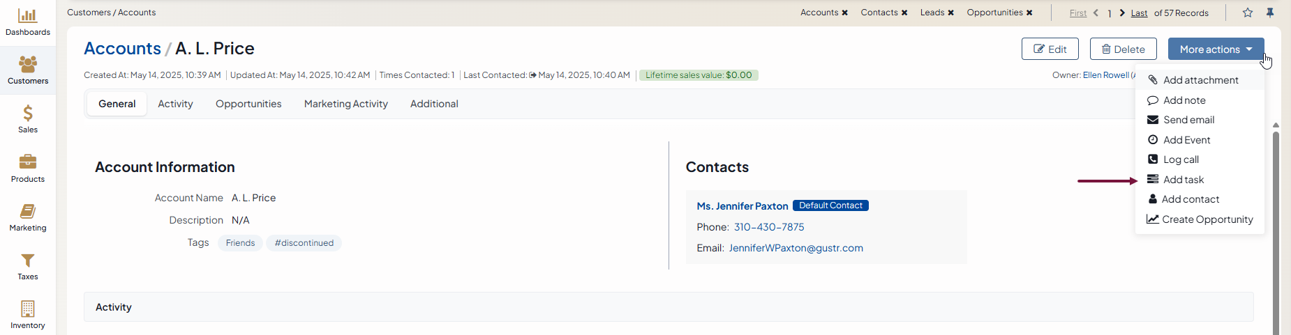The image size is (1291, 335).
Task: Close the Opportunities pinned tab
Action: tap(1029, 13)
